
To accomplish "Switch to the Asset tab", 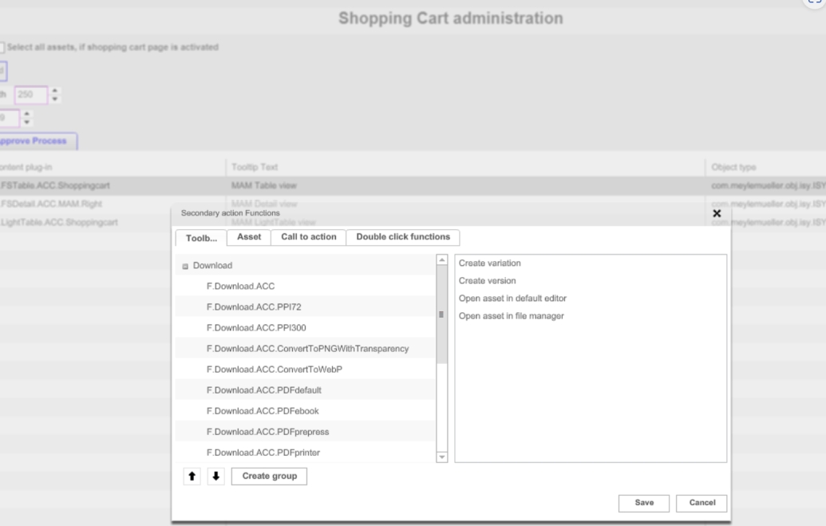I will point(249,237).
